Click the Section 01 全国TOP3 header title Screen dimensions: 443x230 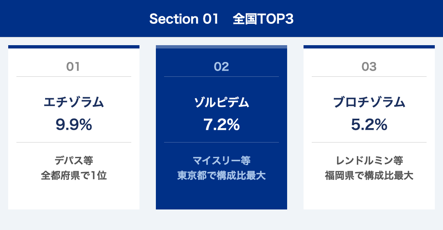click(221, 19)
